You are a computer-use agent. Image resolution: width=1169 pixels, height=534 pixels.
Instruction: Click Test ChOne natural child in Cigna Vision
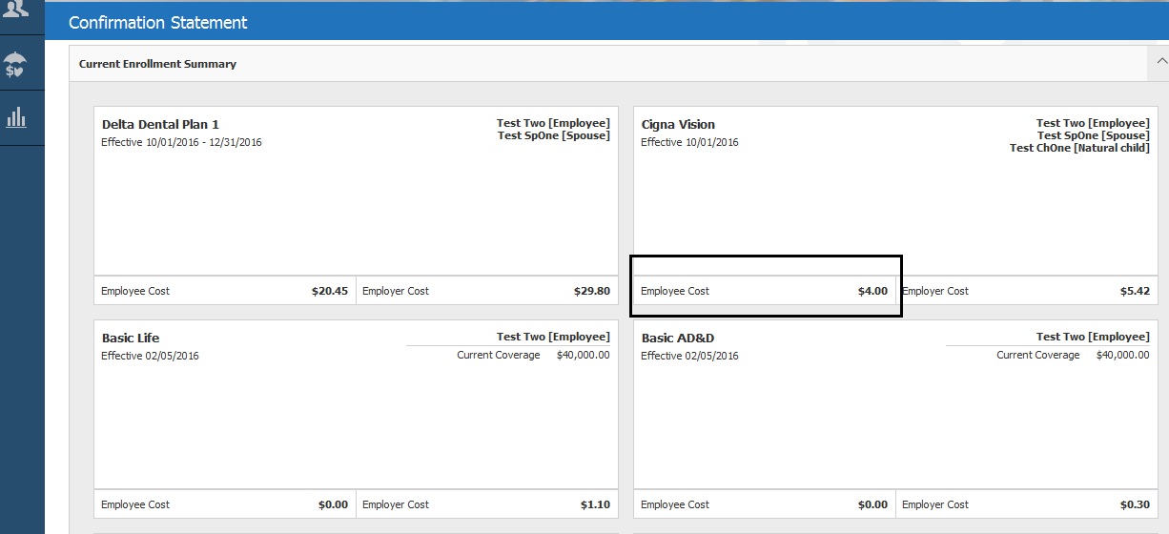(x=1079, y=148)
